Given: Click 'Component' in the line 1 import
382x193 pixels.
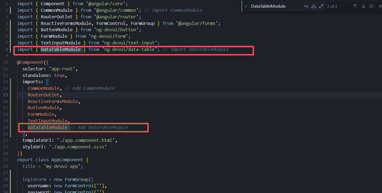Looking at the screenshot, I should pos(52,4).
